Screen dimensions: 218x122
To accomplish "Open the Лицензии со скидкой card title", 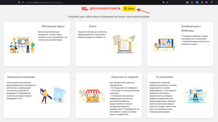I will 125,77.
